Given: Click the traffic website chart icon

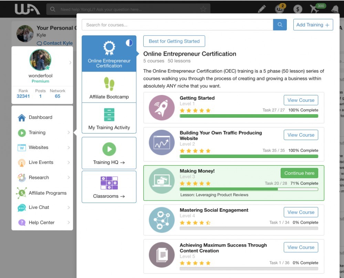Looking at the screenshot, I should 162,142.
